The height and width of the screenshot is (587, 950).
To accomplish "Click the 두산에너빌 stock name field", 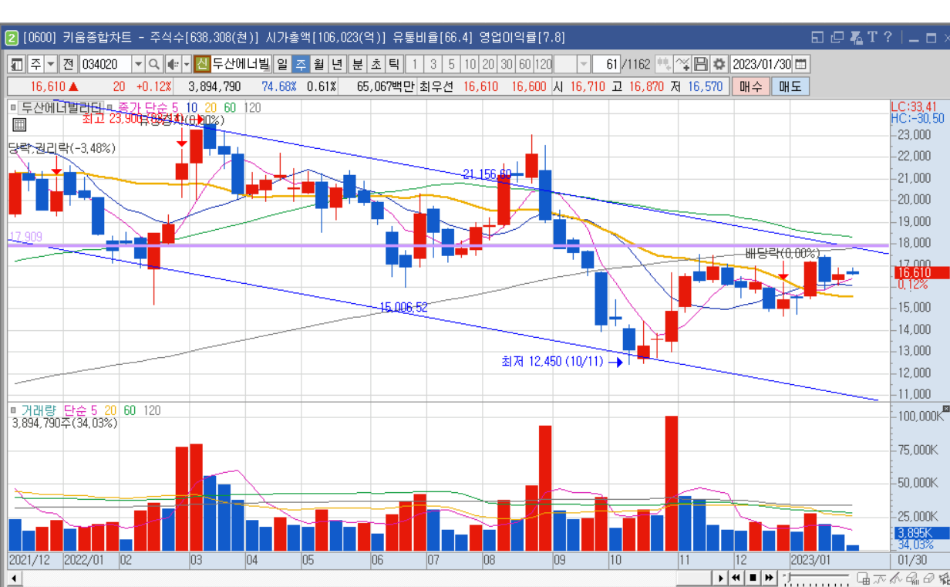I will pyautogui.click(x=241, y=64).
